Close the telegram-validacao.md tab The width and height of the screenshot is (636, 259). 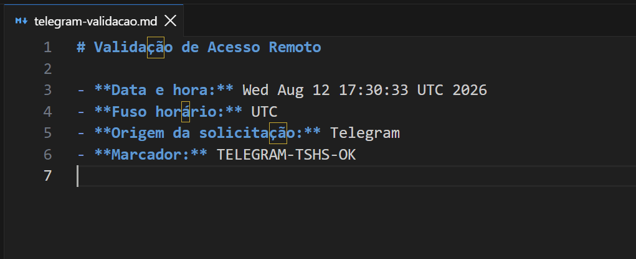pos(170,20)
